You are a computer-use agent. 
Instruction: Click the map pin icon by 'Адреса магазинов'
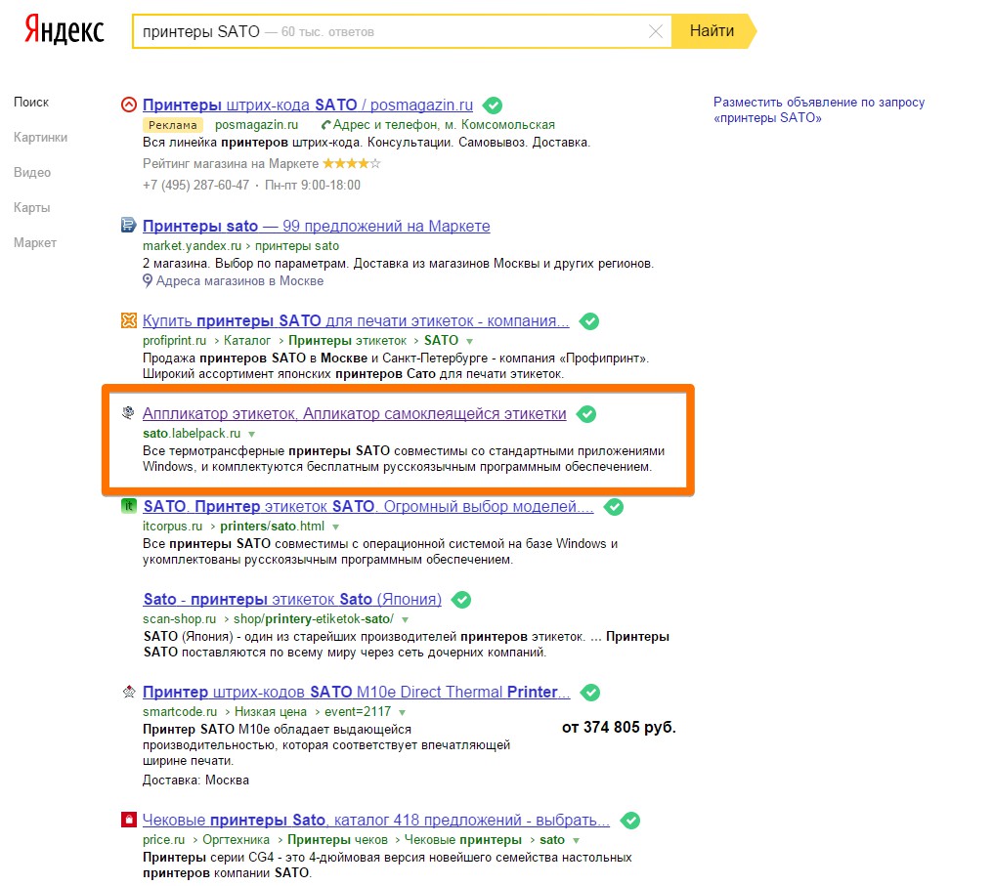[148, 280]
